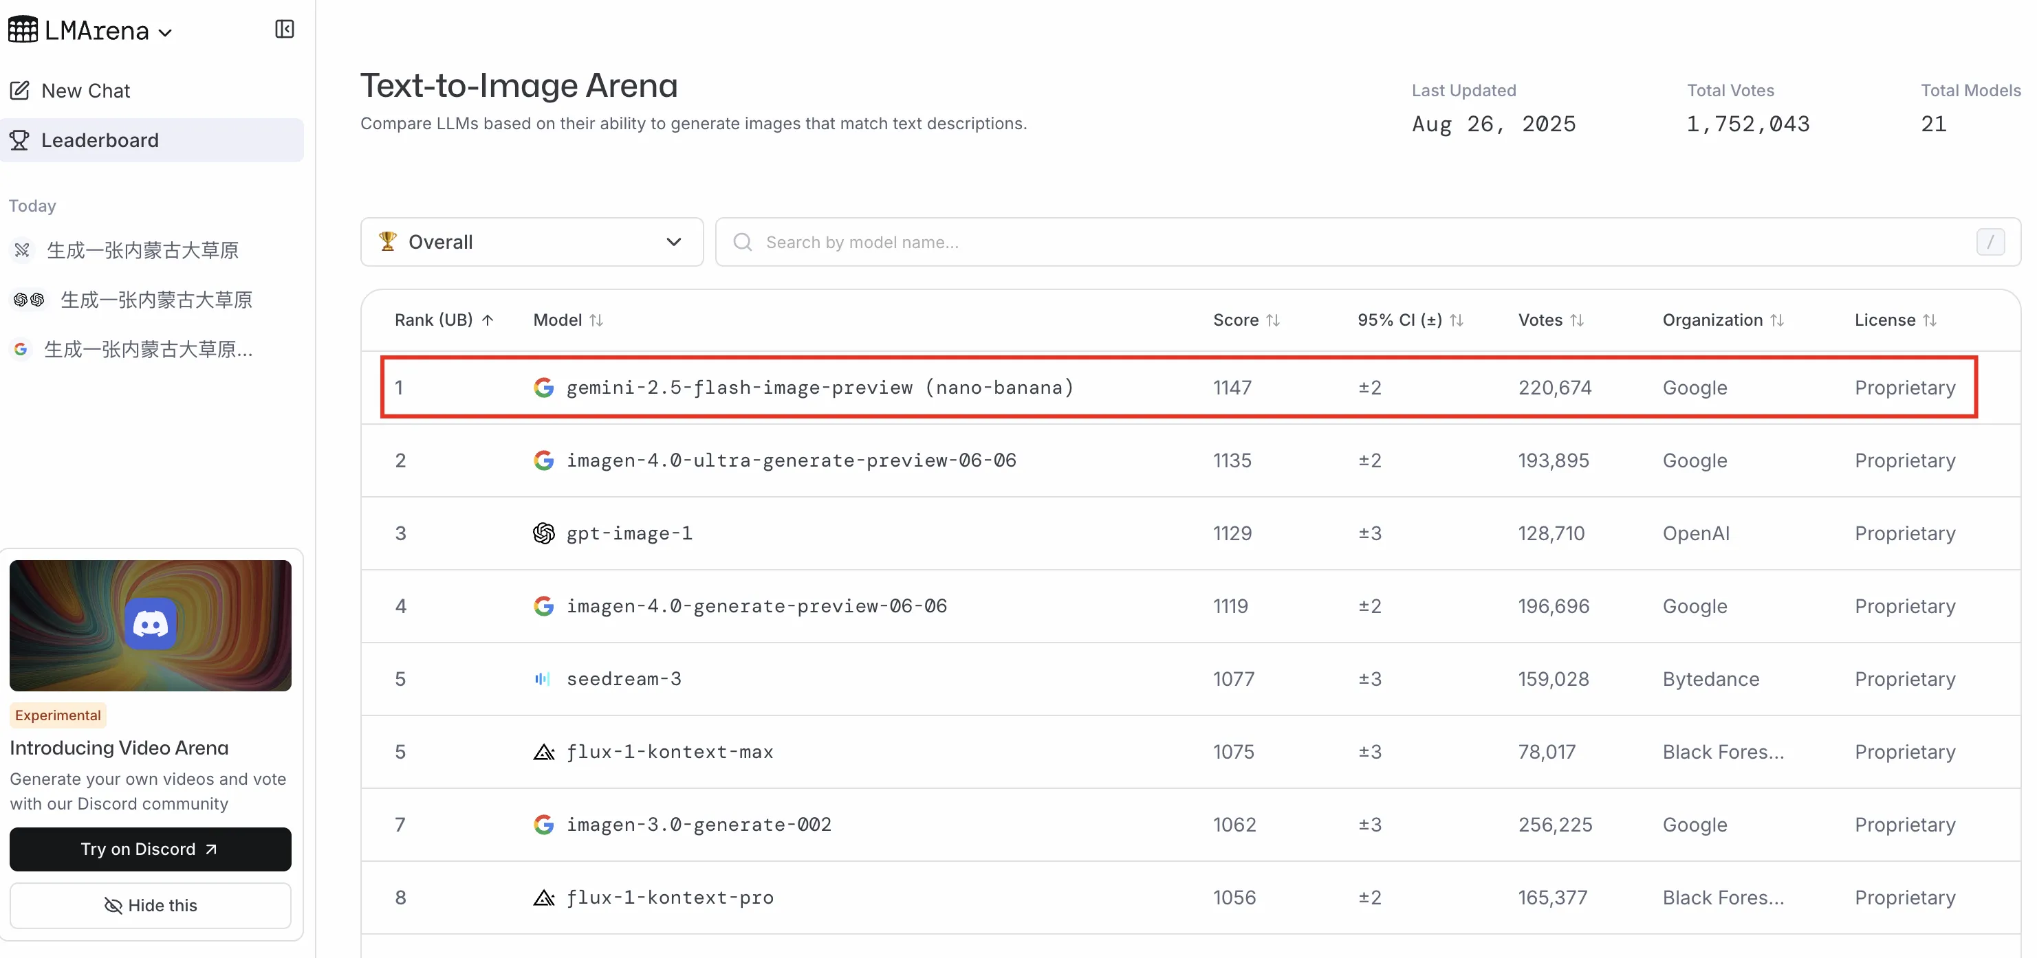
Task: Click the Leaderboard trophy icon
Action: point(20,140)
